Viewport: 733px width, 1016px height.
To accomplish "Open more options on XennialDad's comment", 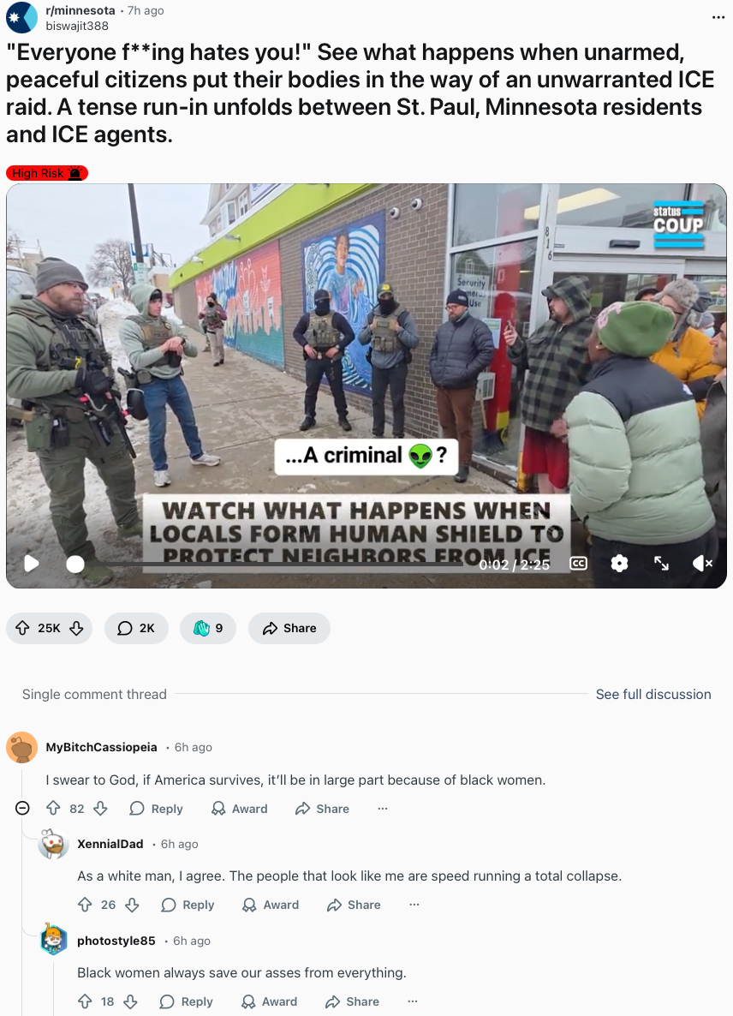I will point(414,905).
